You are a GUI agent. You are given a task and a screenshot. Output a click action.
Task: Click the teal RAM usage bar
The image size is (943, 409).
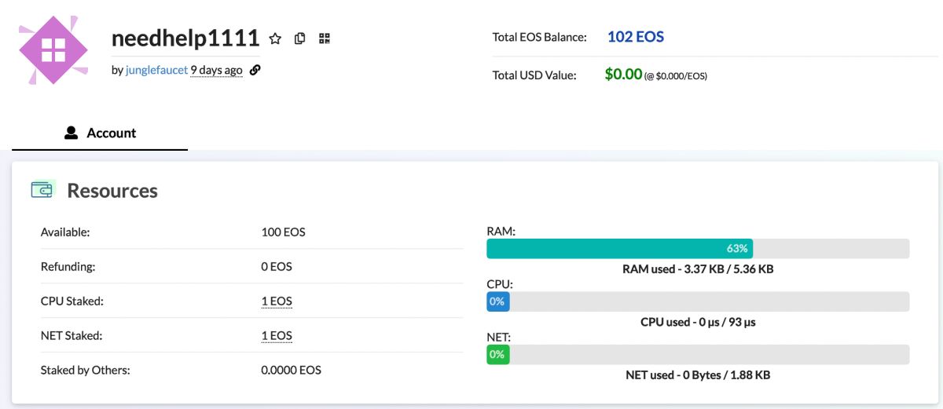pos(619,249)
